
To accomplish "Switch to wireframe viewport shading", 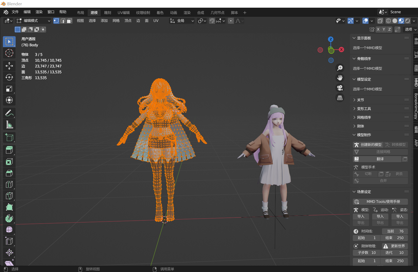I will pyautogui.click(x=388, y=21).
